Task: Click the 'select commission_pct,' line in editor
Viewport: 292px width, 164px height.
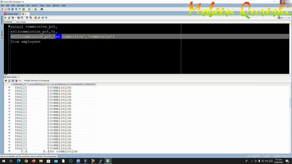Action: 34,26
